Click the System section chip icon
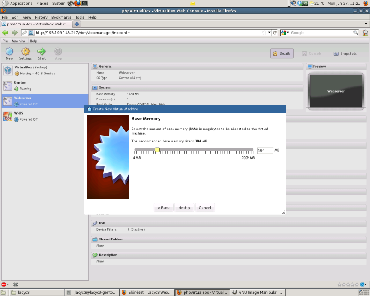370x296 pixels. (95, 88)
